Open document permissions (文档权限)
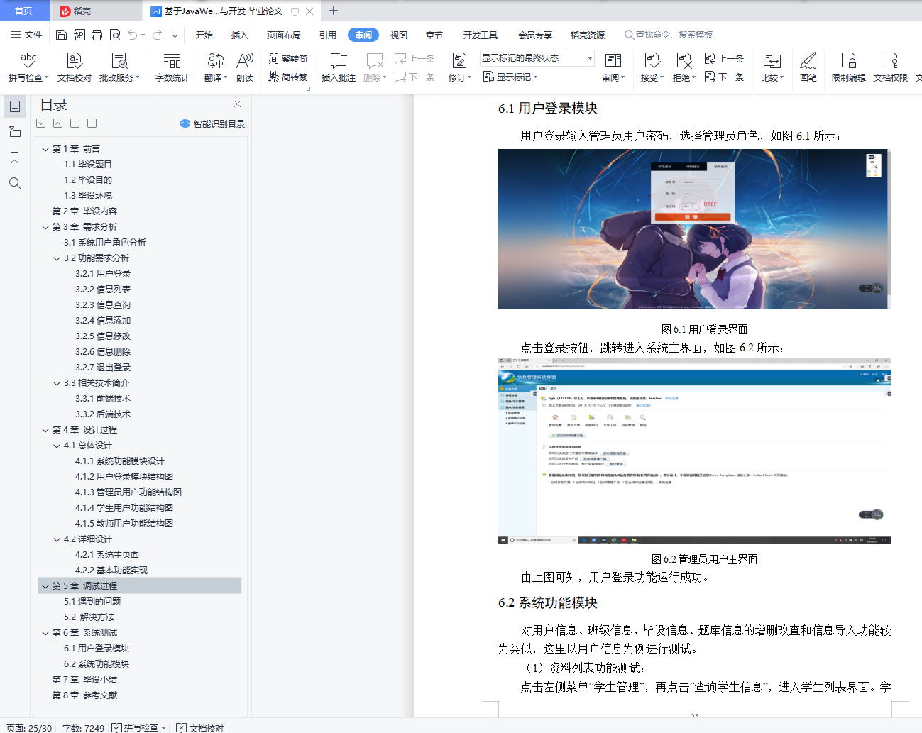This screenshot has width=922, height=733. [x=891, y=67]
